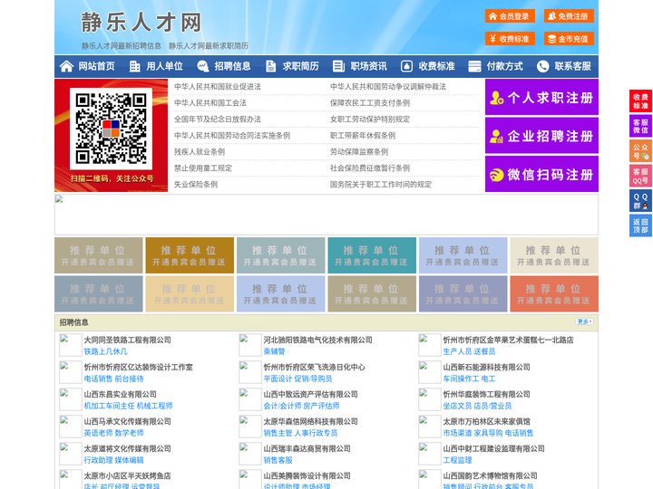Click the person icon on 个人求职注册
653x489 pixels.
(x=496, y=98)
